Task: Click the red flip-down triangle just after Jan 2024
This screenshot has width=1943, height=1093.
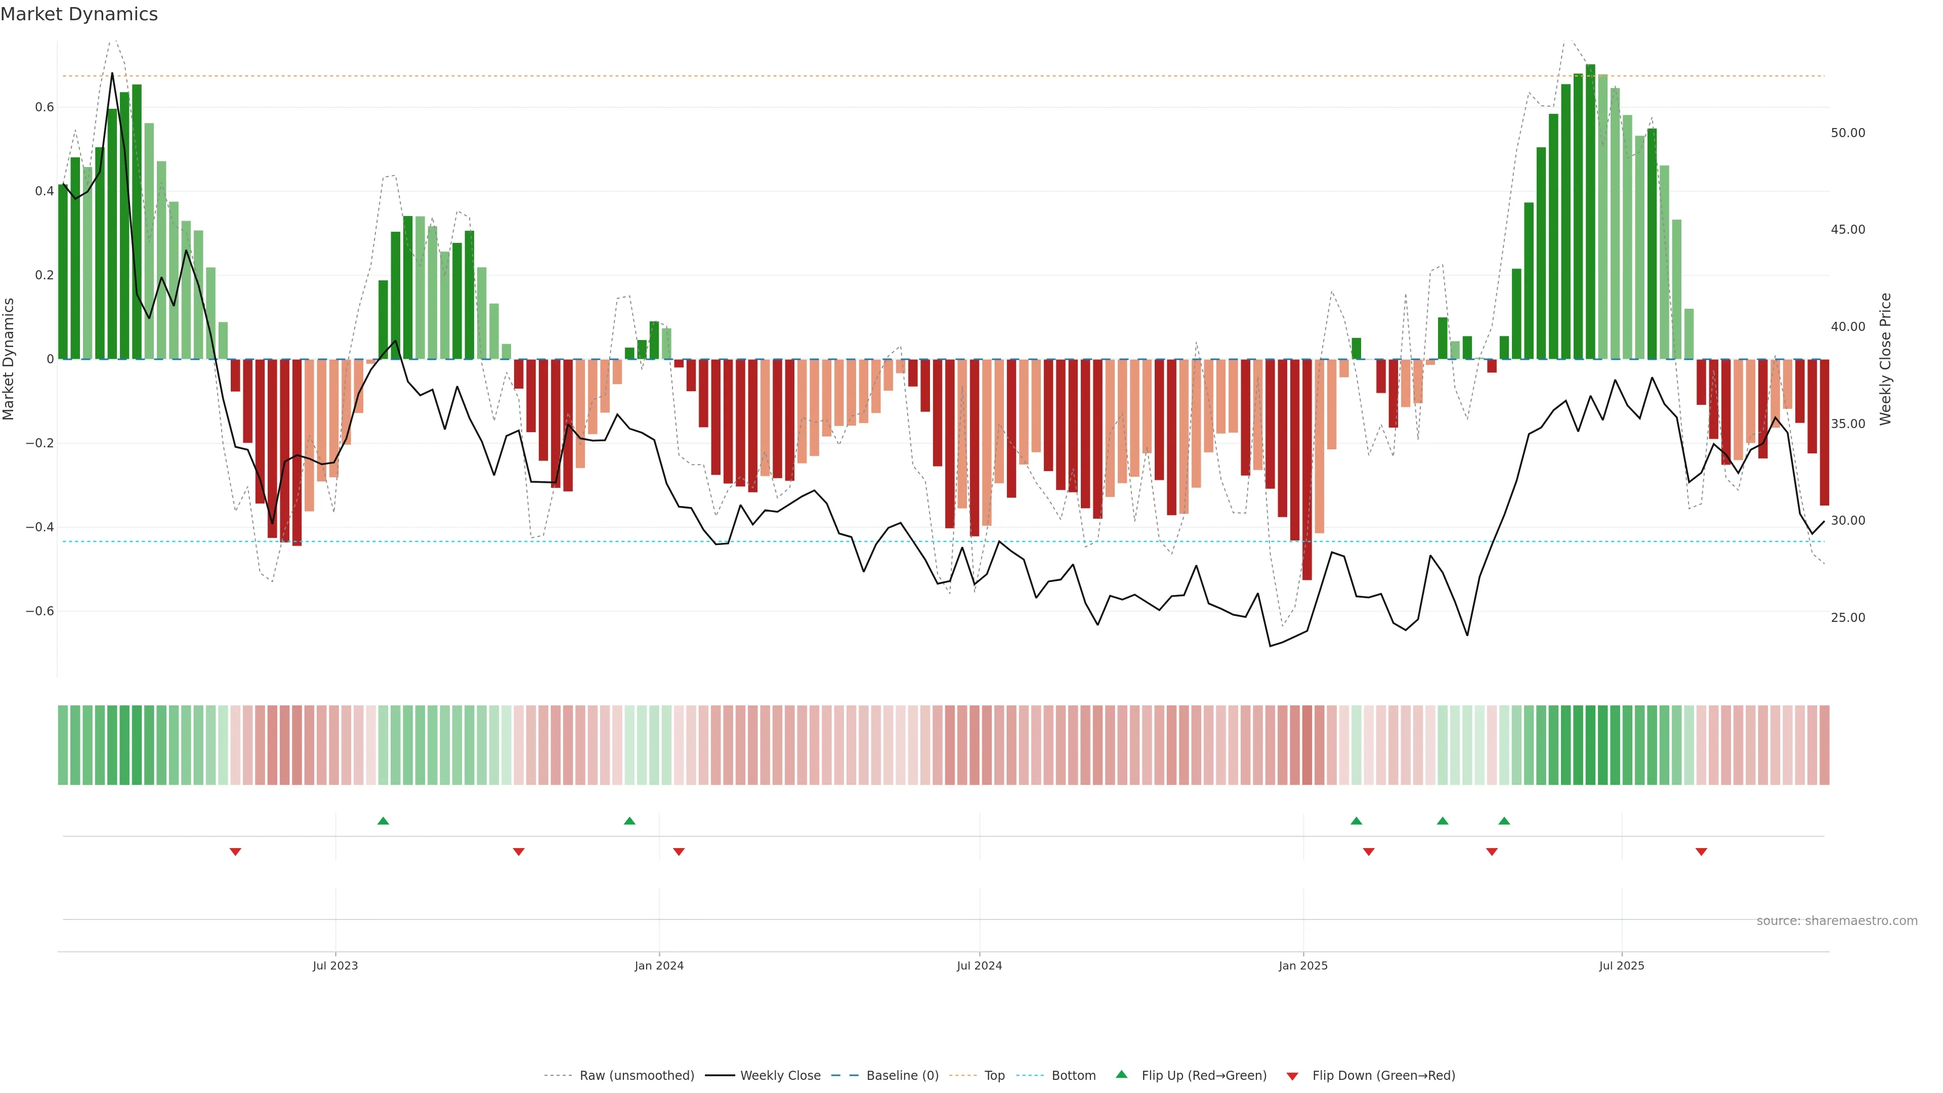Action: click(679, 852)
